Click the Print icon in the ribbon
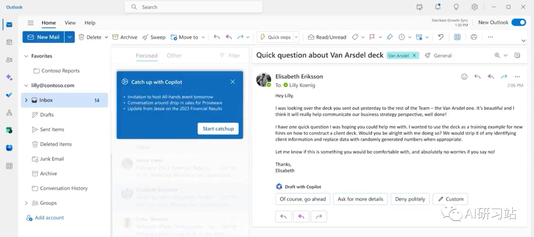 (474, 37)
